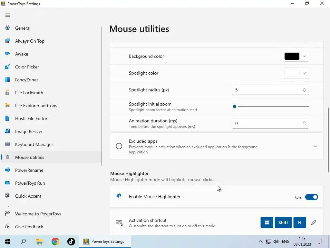Click the Mouse Highlighter cursor icon
330x248 pixels.
point(119,196)
